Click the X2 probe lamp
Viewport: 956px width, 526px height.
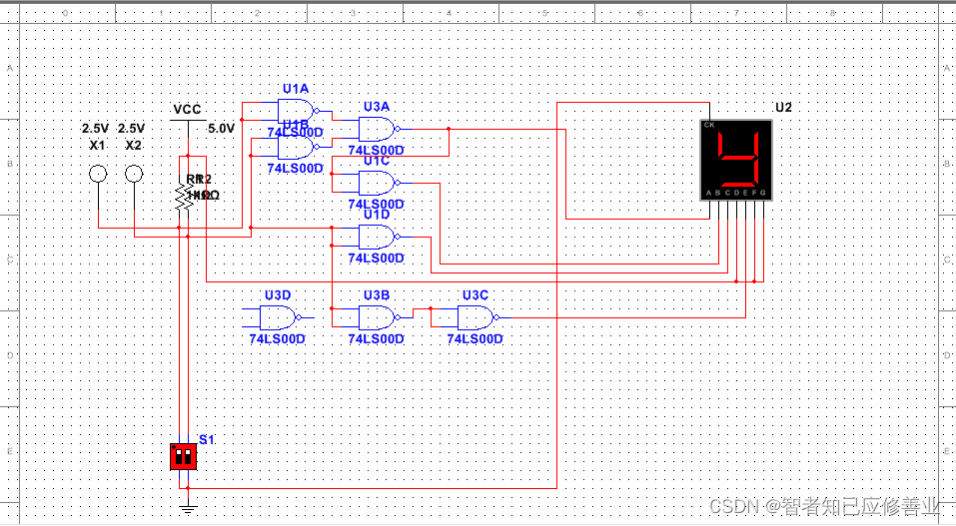coord(134,174)
